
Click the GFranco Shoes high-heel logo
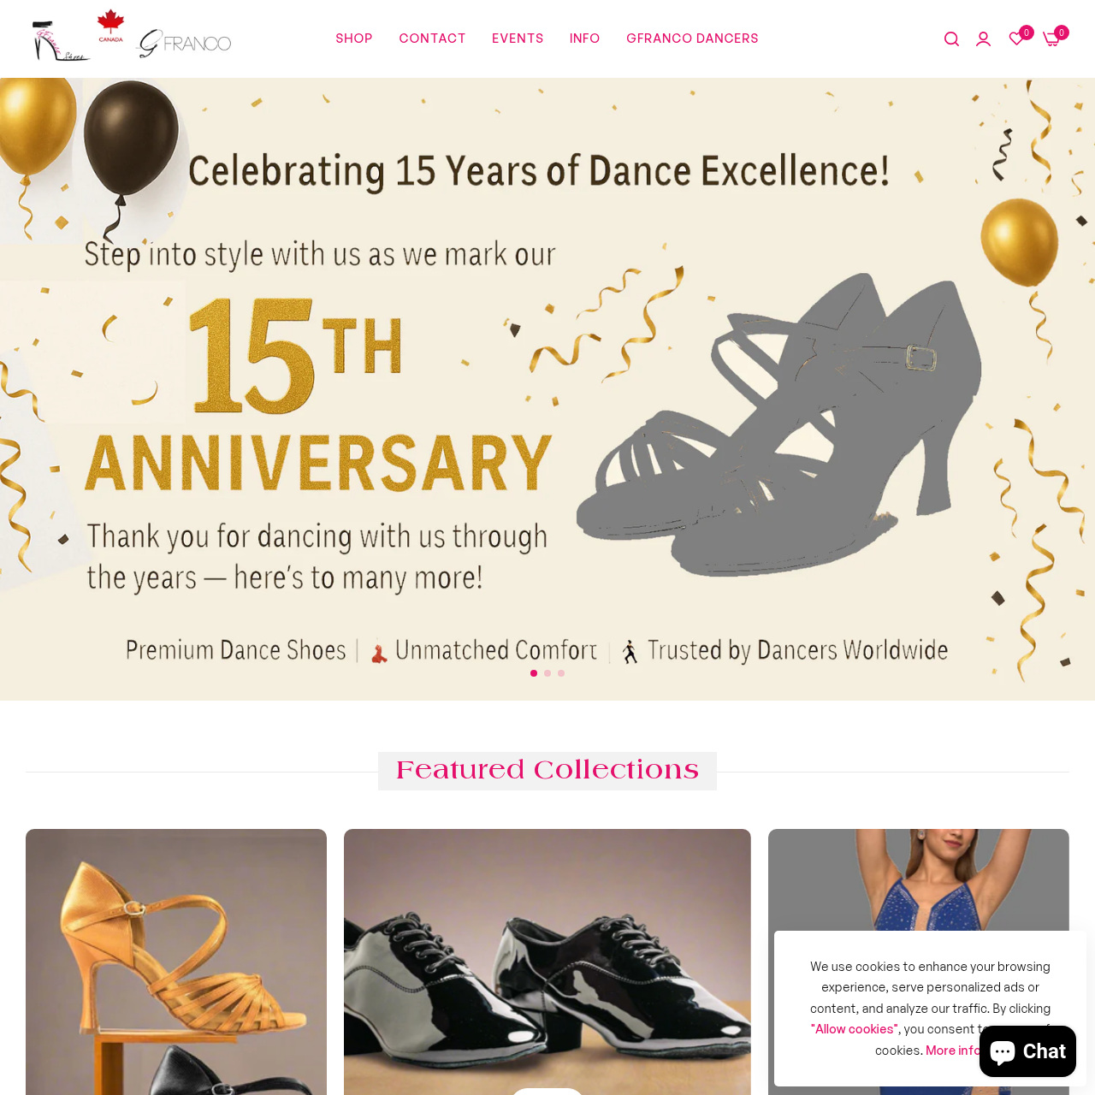(60, 41)
